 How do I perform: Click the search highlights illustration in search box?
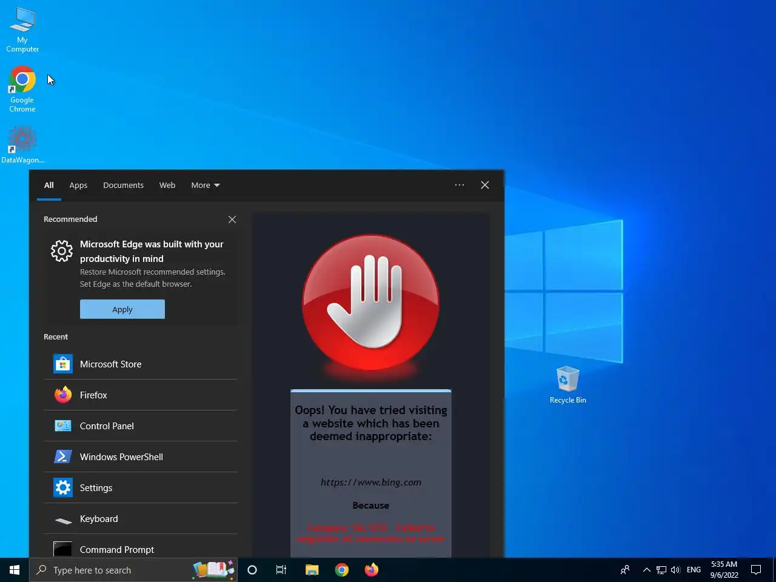pos(213,570)
